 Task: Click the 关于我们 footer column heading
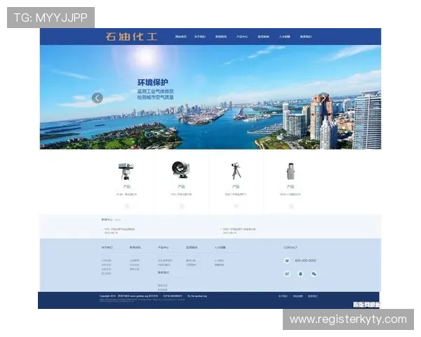pyautogui.click(x=107, y=247)
